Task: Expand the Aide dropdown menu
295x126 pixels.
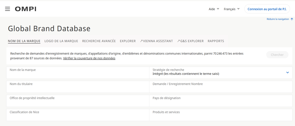Action: [x=214, y=9]
